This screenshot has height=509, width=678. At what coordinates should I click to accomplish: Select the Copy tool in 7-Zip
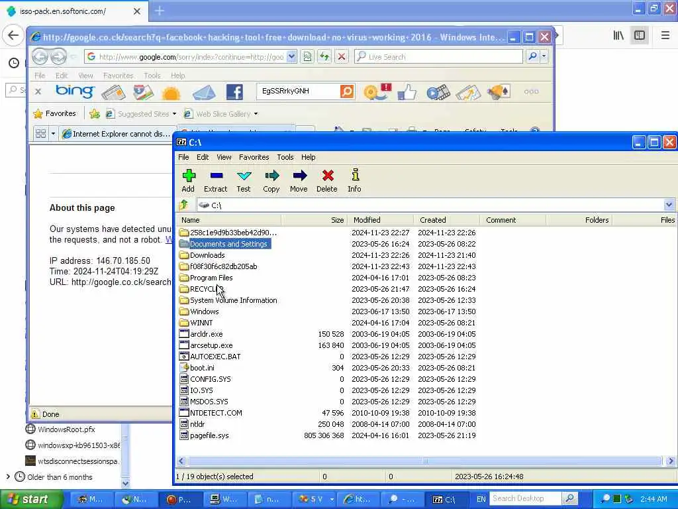tap(271, 180)
